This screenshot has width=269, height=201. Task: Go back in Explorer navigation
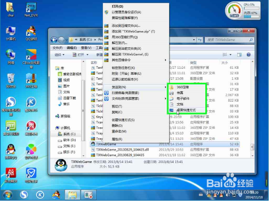click(x=54, y=40)
